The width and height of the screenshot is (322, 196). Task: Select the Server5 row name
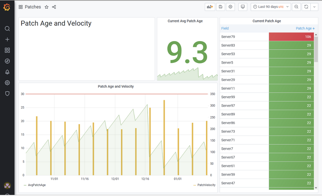(227, 62)
